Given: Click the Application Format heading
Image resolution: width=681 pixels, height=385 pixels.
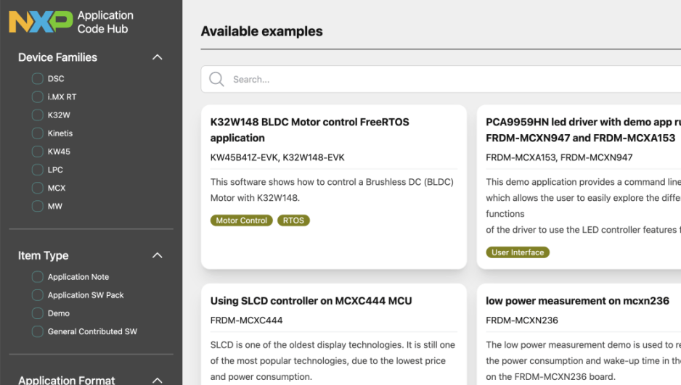Looking at the screenshot, I should (x=67, y=380).
